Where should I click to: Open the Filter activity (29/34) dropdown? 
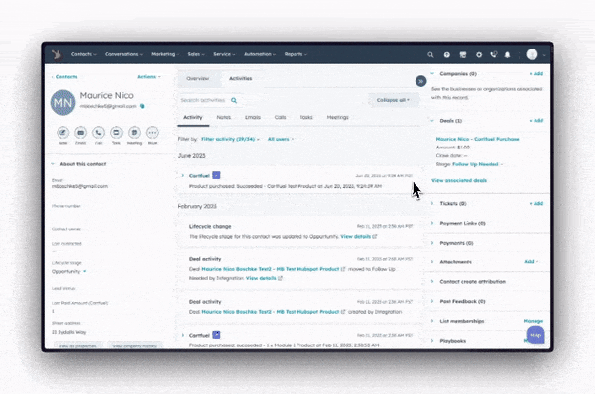tap(231, 139)
